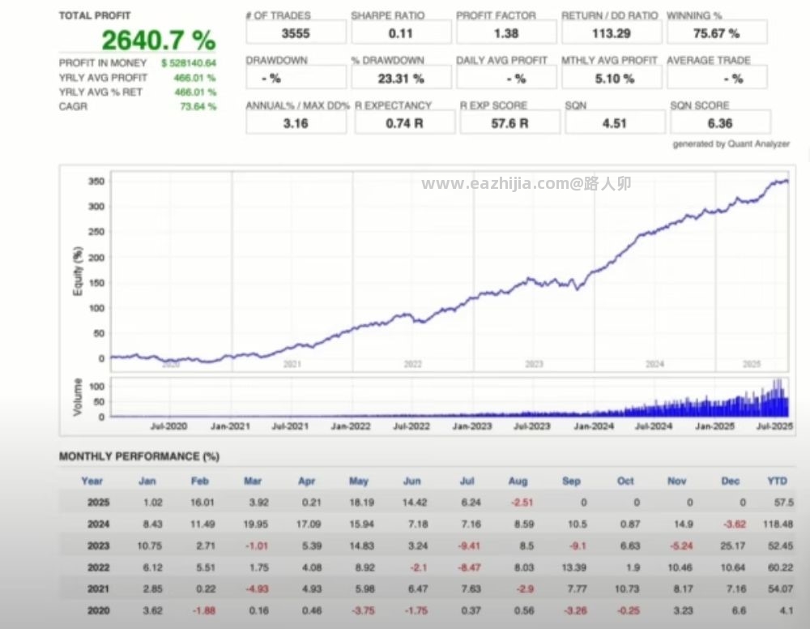The height and width of the screenshot is (629, 810).
Task: Click the Jun column header
Action: pos(411,481)
